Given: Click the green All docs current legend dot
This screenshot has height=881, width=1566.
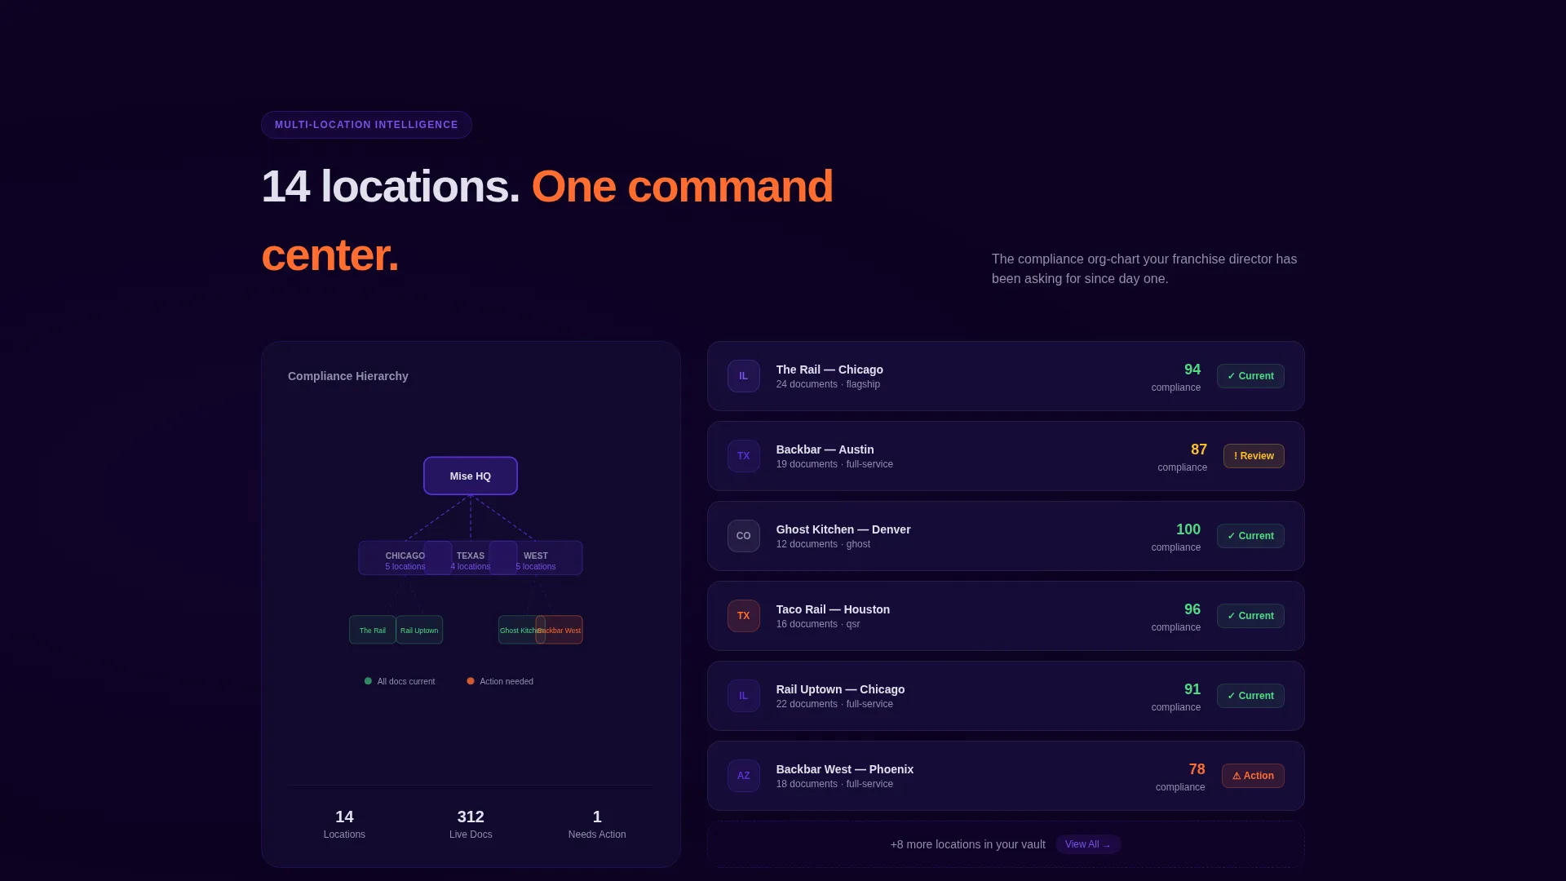Looking at the screenshot, I should click(x=368, y=681).
